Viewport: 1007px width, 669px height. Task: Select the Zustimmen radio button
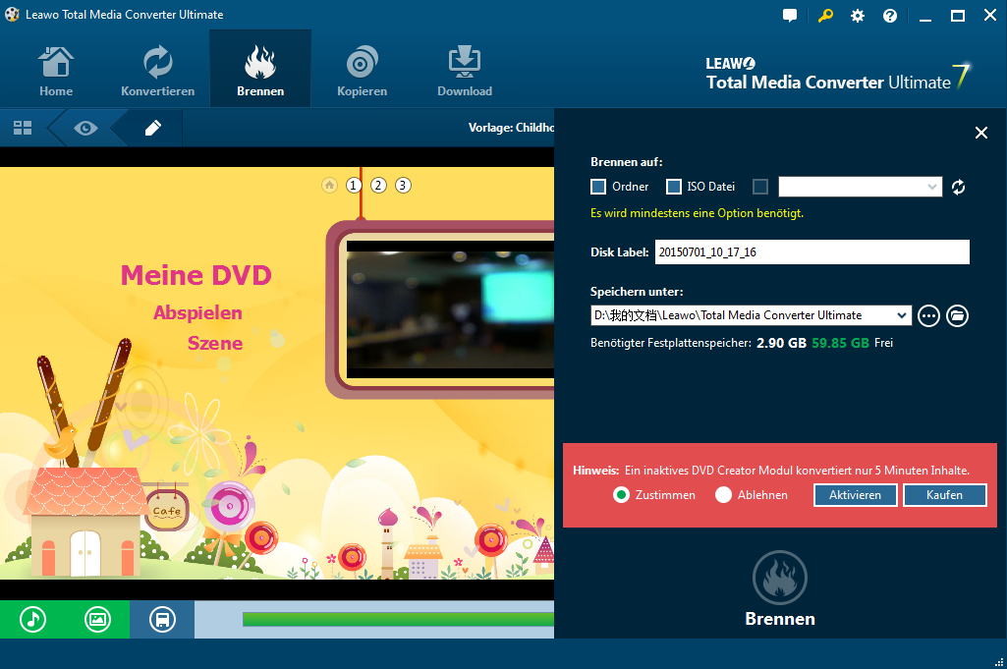pyautogui.click(x=621, y=495)
